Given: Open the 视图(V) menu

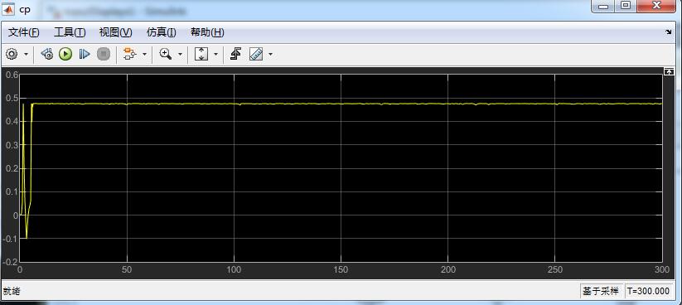Looking at the screenshot, I should click(x=115, y=32).
